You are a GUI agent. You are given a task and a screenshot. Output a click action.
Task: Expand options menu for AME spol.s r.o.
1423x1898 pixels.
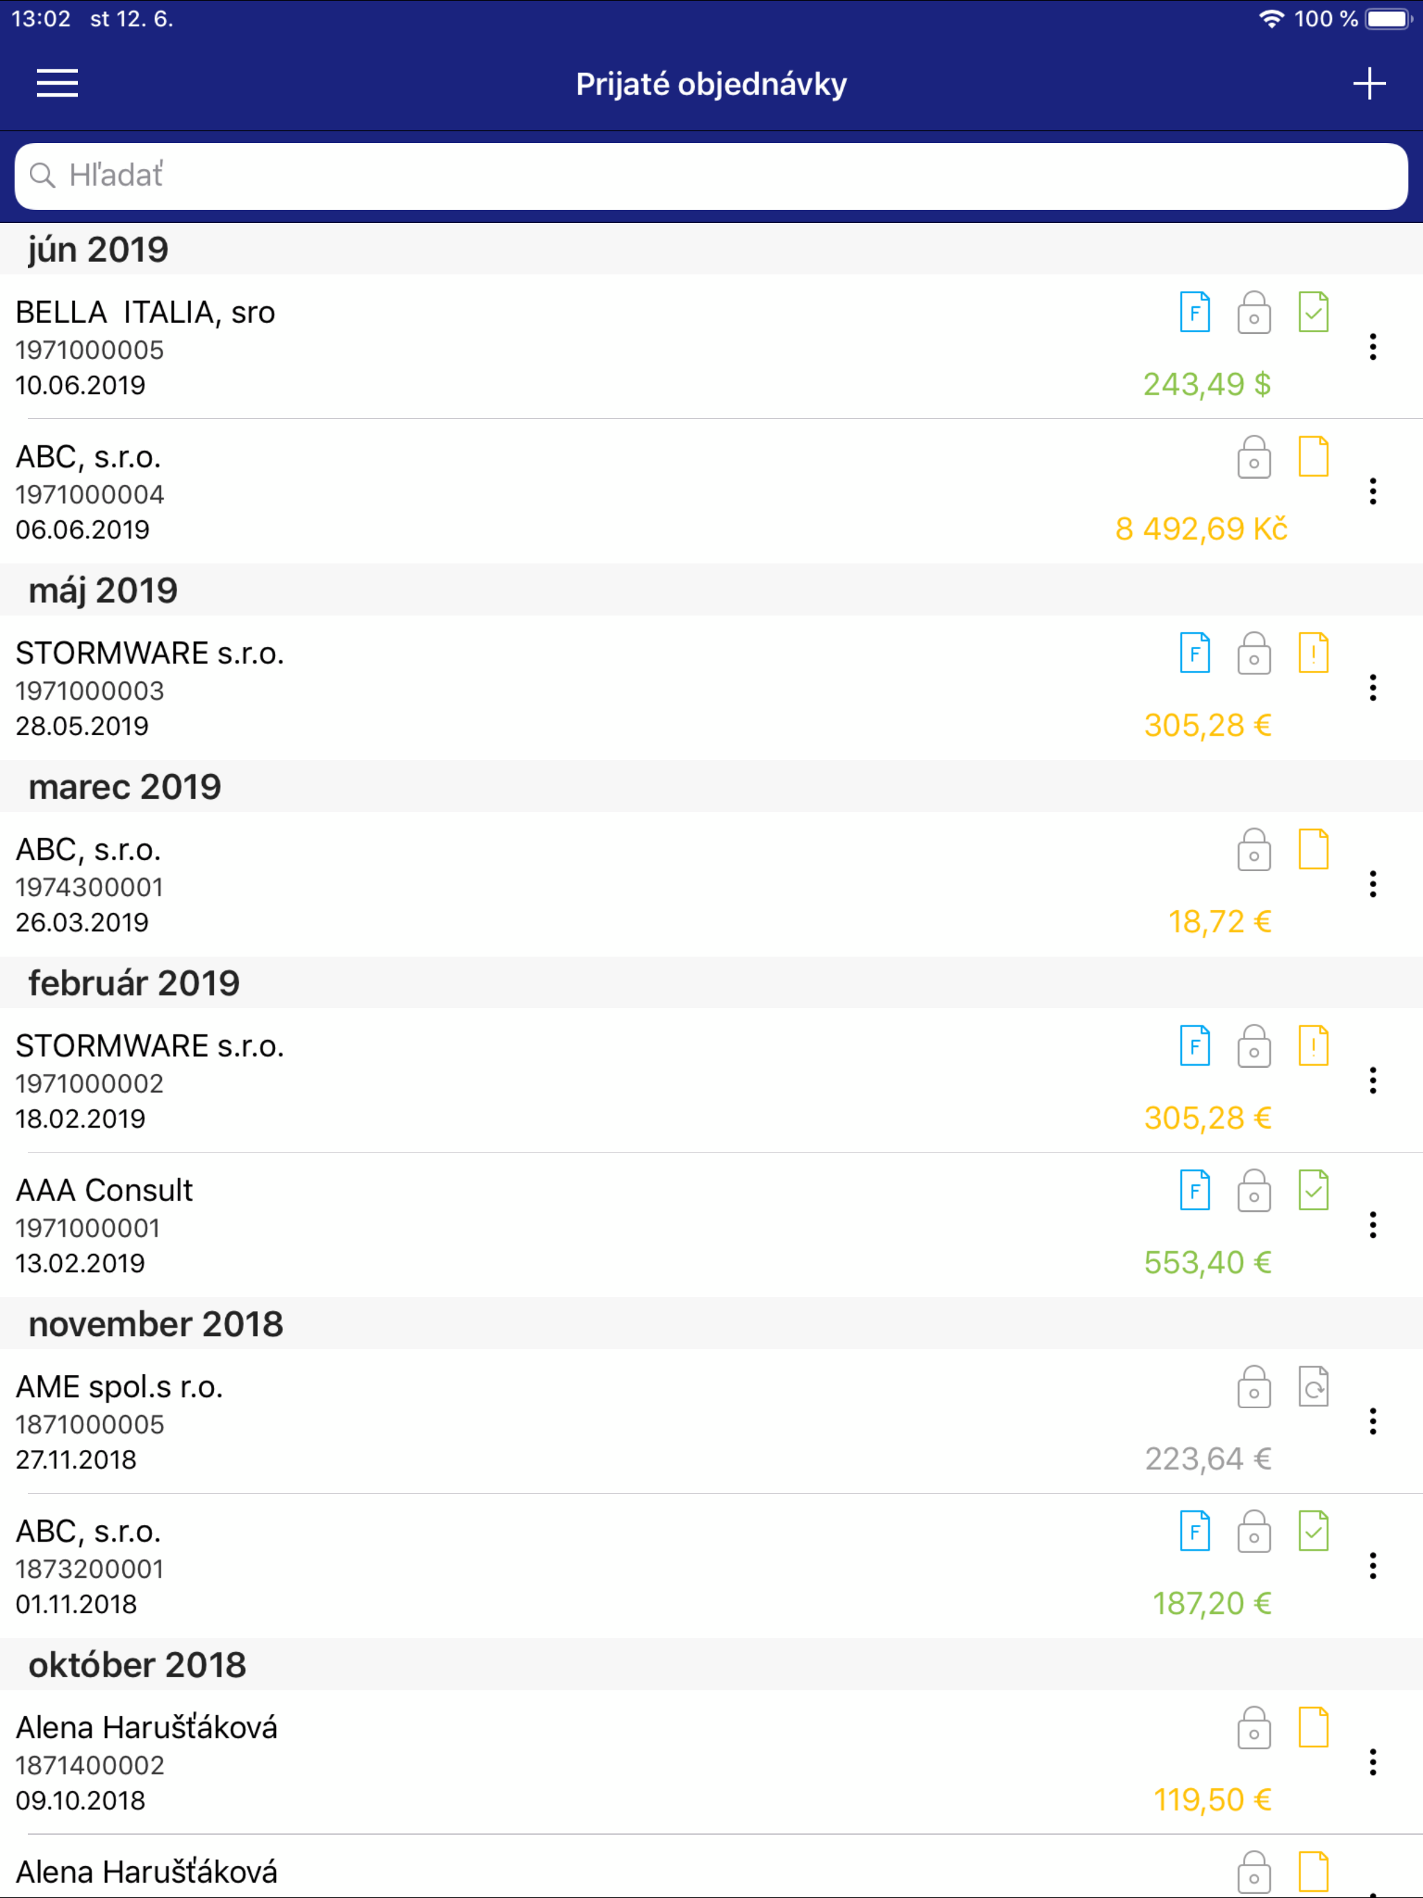(1372, 1422)
